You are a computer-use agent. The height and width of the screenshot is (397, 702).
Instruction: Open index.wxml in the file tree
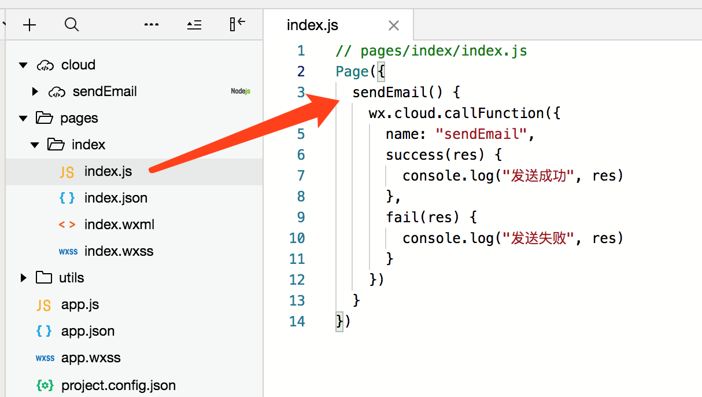pos(119,225)
